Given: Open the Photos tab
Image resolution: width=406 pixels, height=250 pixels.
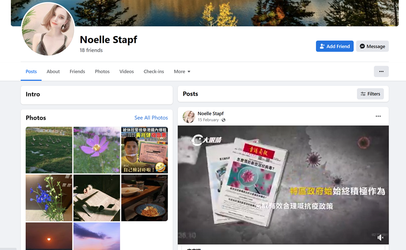Looking at the screenshot, I should coord(102,71).
